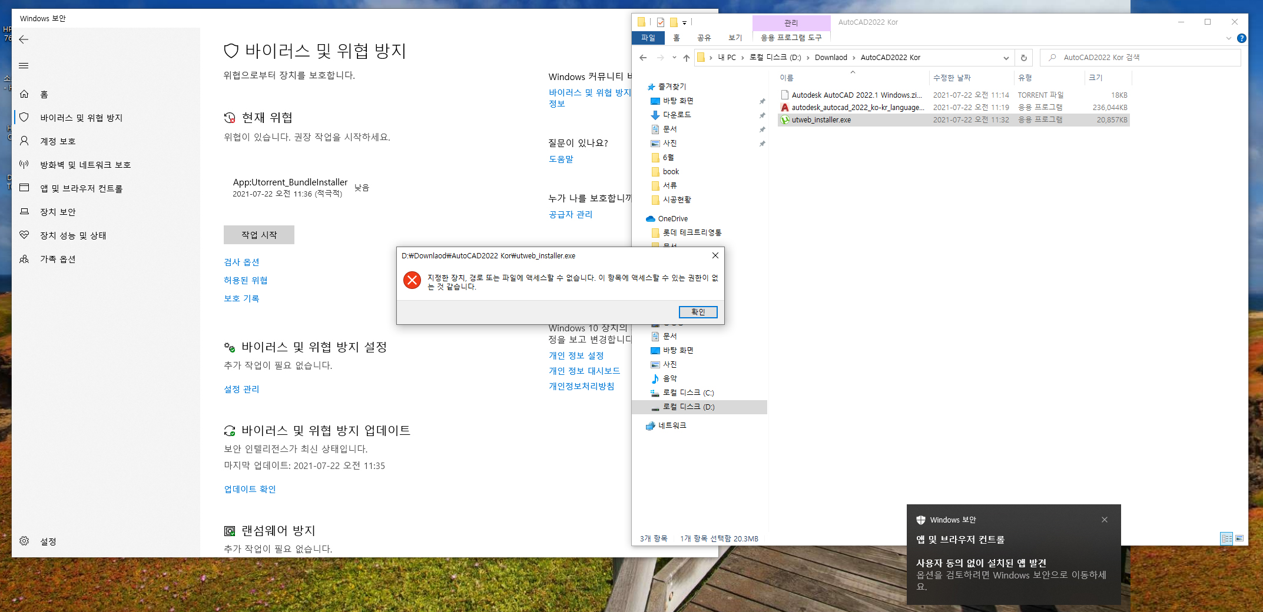Click the account protection person icon

pyautogui.click(x=24, y=141)
